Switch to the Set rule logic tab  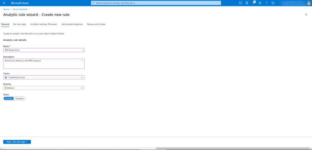coord(19,24)
